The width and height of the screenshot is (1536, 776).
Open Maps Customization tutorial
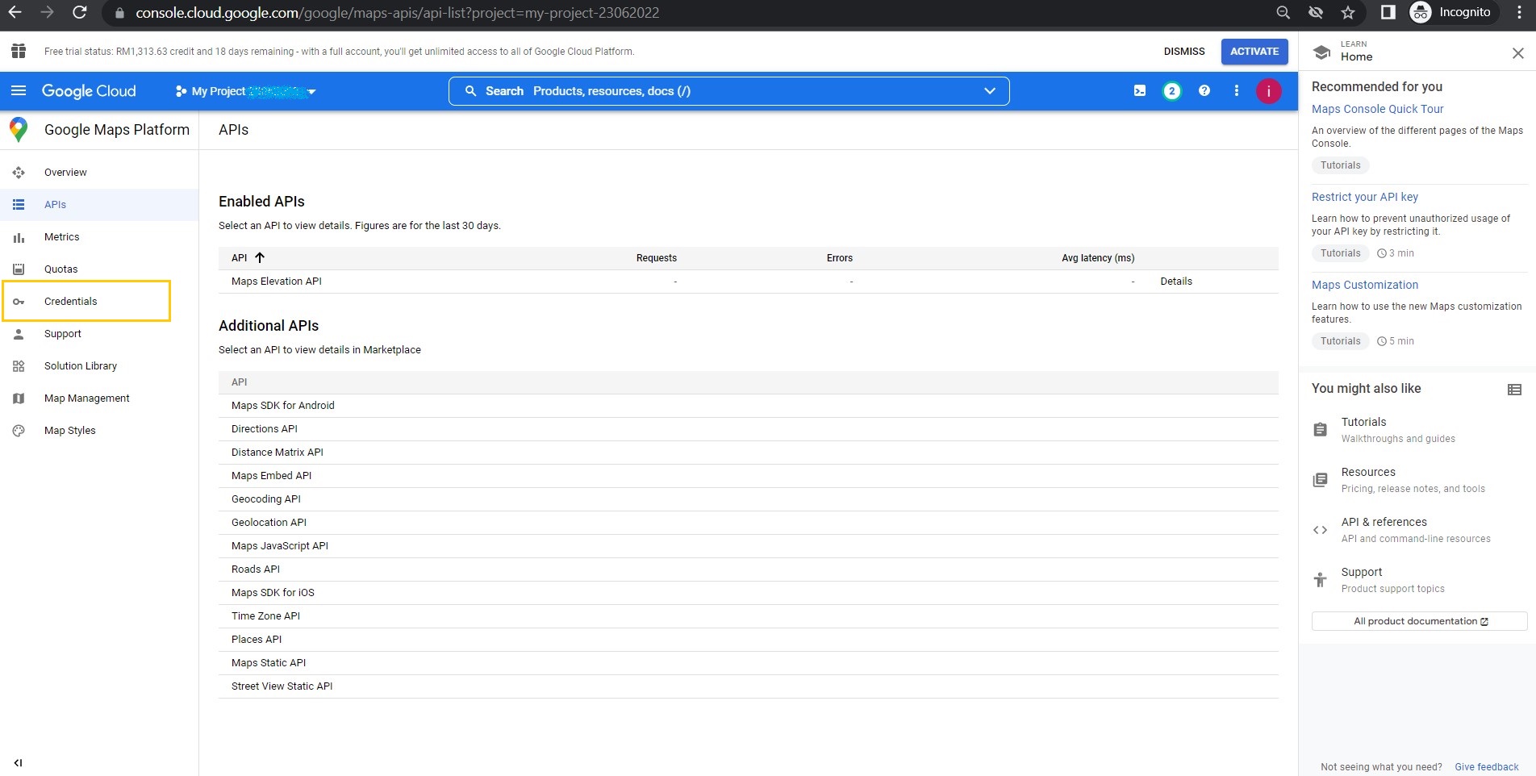pos(1364,285)
